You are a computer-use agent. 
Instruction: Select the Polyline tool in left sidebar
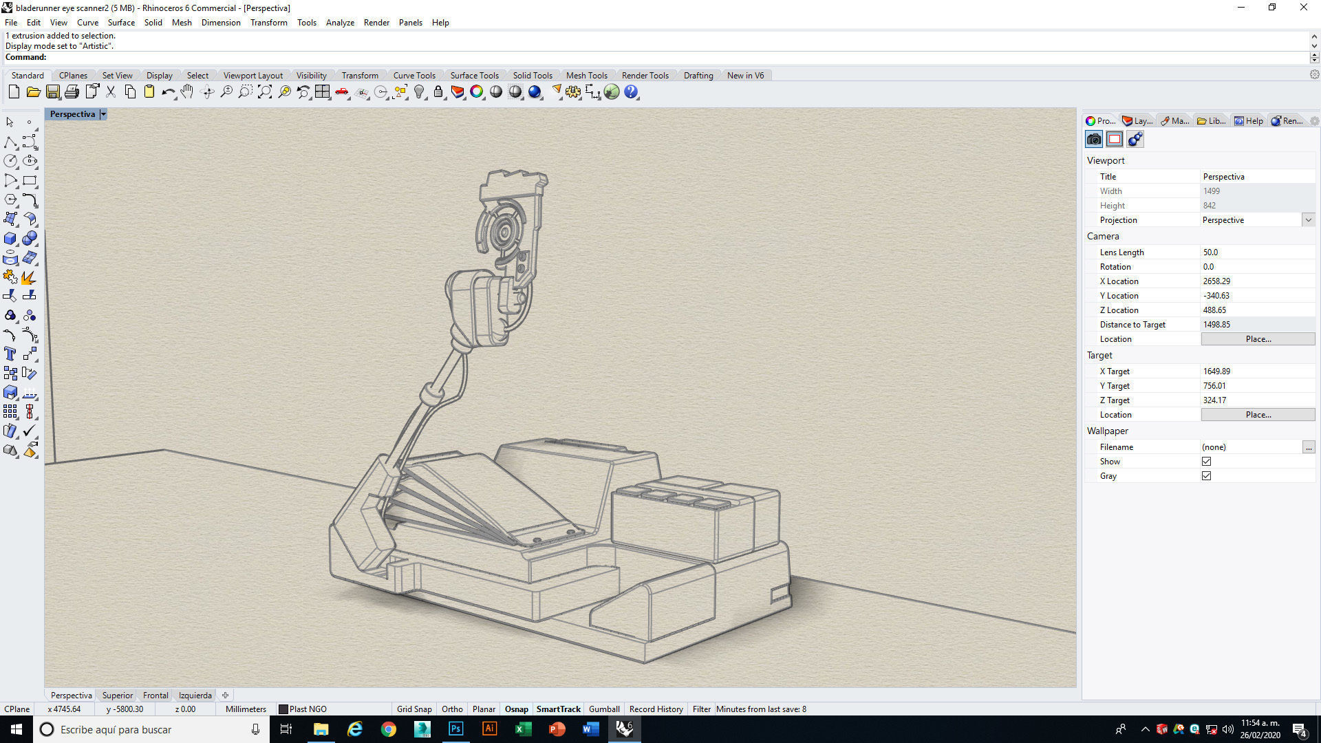click(10, 142)
